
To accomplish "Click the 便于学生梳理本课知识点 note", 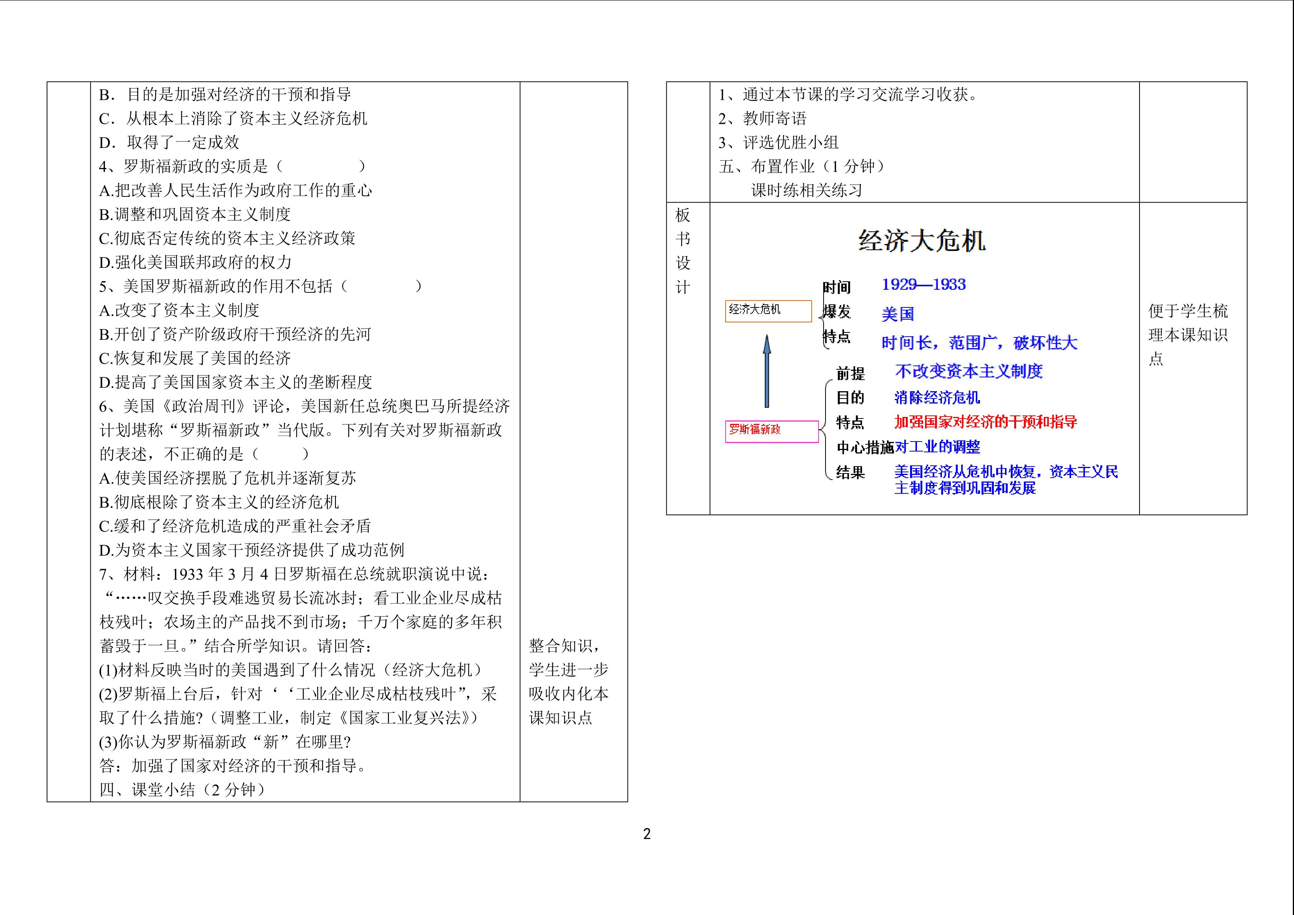I will [1188, 335].
